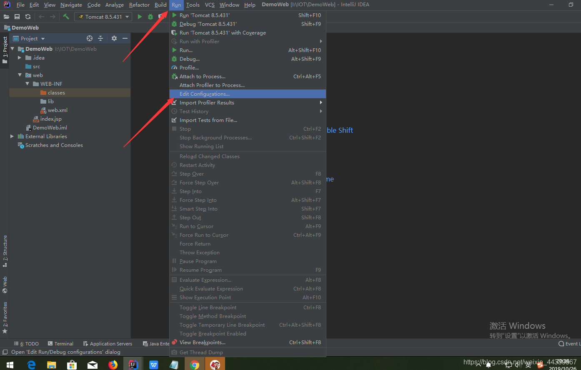Select the index.jsp file
Screen dimensions: 581x370
click(x=47, y=119)
